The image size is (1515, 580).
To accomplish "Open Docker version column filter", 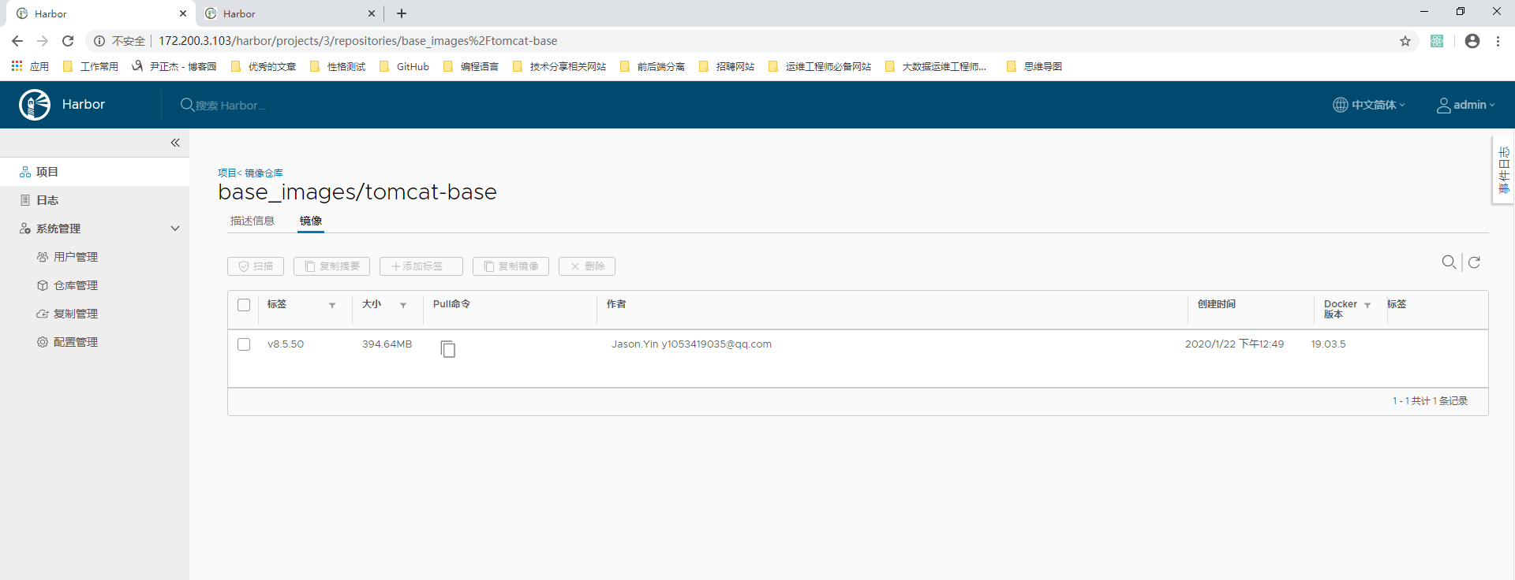I will tap(1367, 305).
